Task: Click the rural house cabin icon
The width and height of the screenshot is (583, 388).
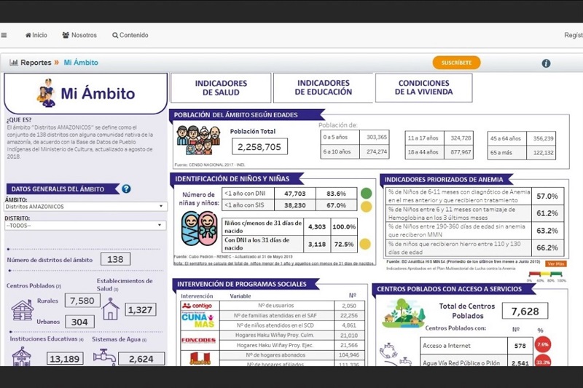Action: tap(22, 310)
